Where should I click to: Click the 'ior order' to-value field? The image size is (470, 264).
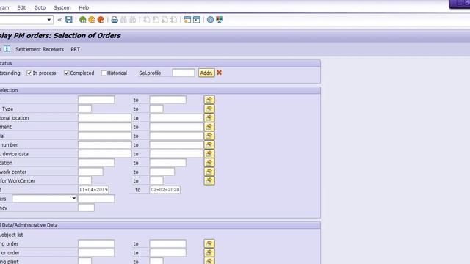(x=168, y=252)
